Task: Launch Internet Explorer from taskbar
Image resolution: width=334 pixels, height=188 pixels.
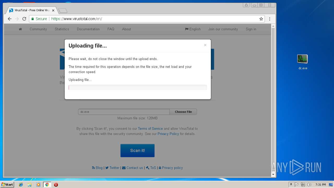Action: pyautogui.click(x=21, y=185)
